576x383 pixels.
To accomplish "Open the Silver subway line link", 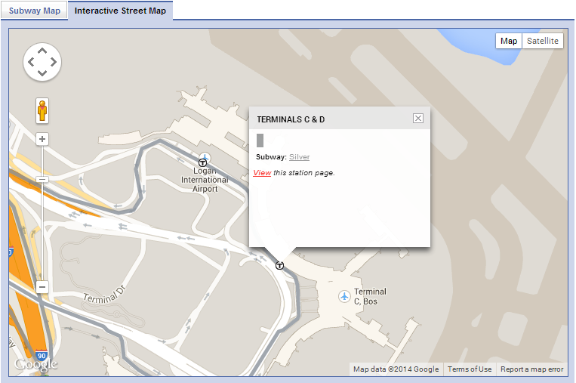I will click(x=300, y=157).
